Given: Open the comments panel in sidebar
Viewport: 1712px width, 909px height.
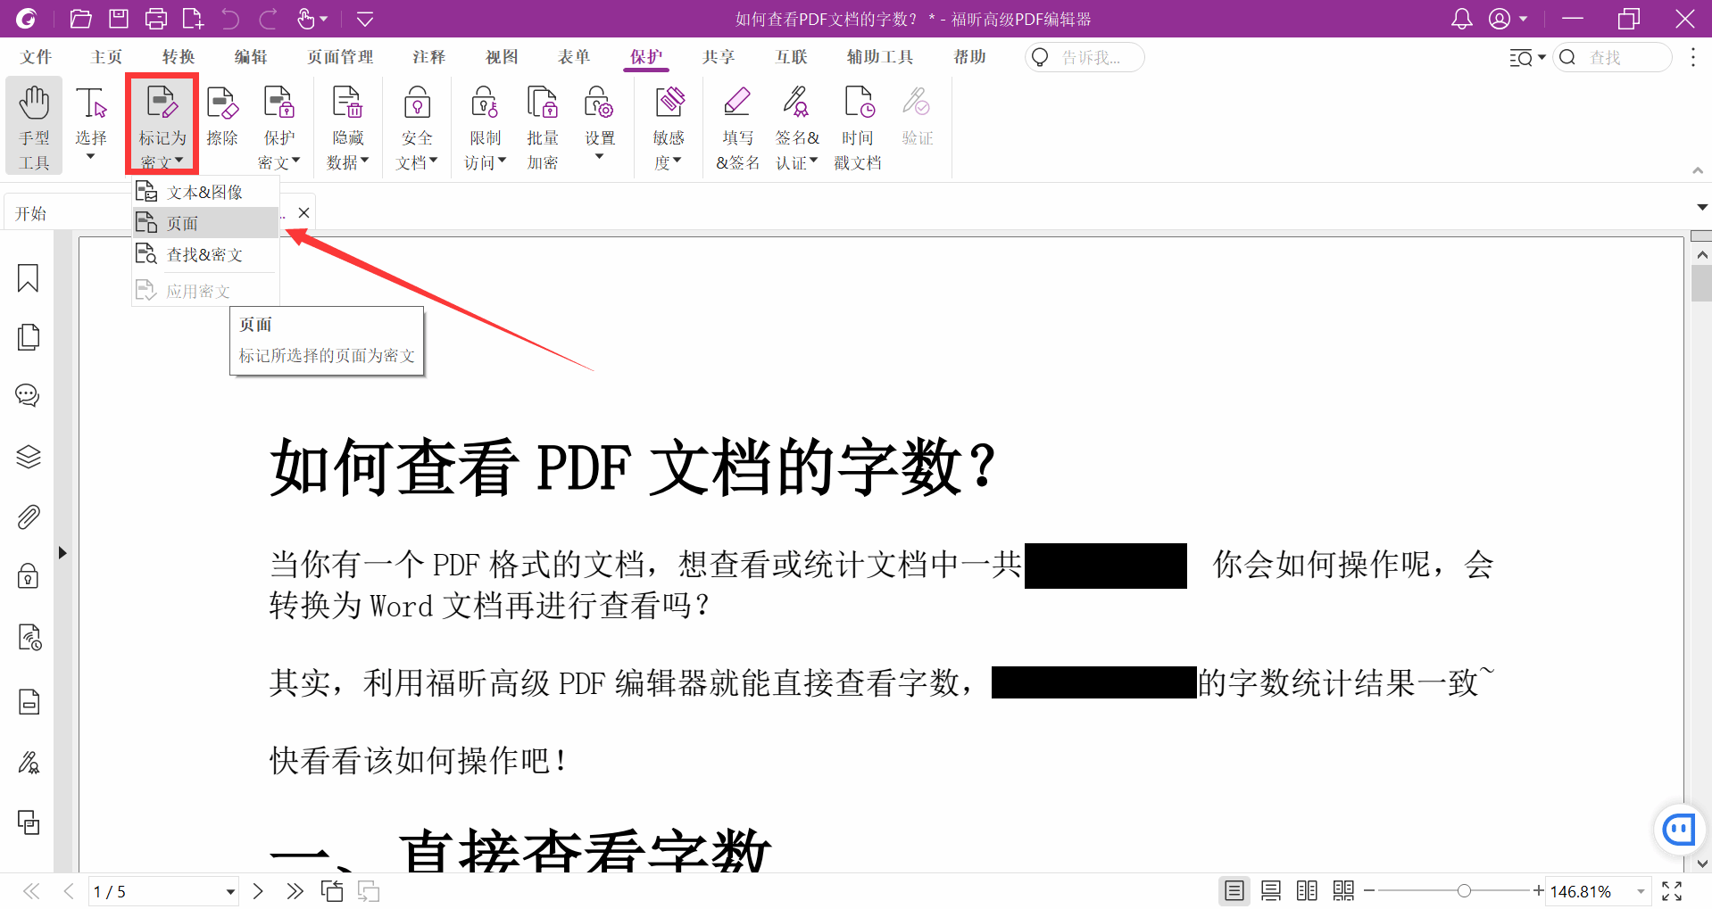Looking at the screenshot, I should [x=28, y=395].
